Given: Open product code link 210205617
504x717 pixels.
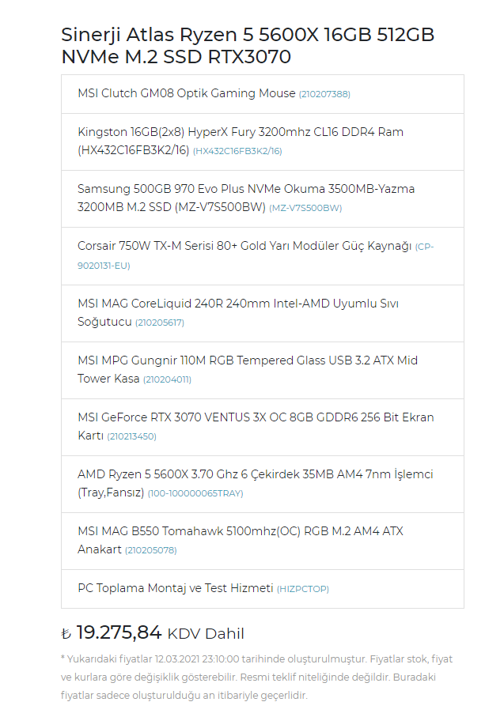Looking at the screenshot, I should (x=160, y=323).
